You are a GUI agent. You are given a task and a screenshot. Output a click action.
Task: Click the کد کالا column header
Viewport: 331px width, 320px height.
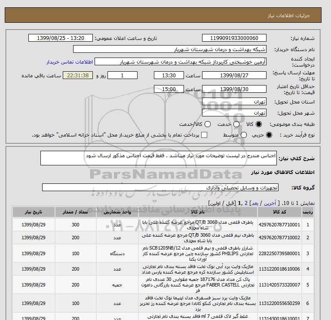(x=279, y=212)
